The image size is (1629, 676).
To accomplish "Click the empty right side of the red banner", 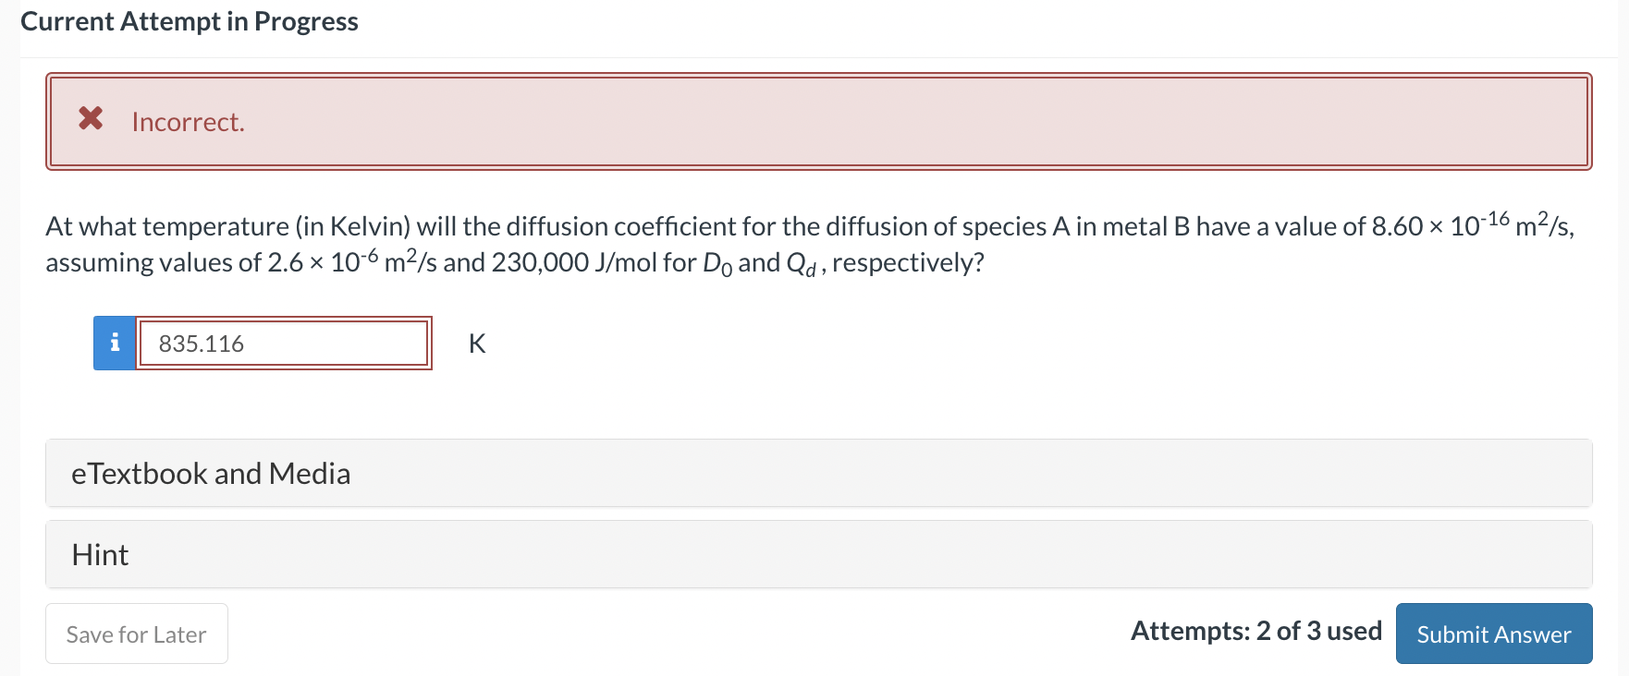I will coord(1202,121).
